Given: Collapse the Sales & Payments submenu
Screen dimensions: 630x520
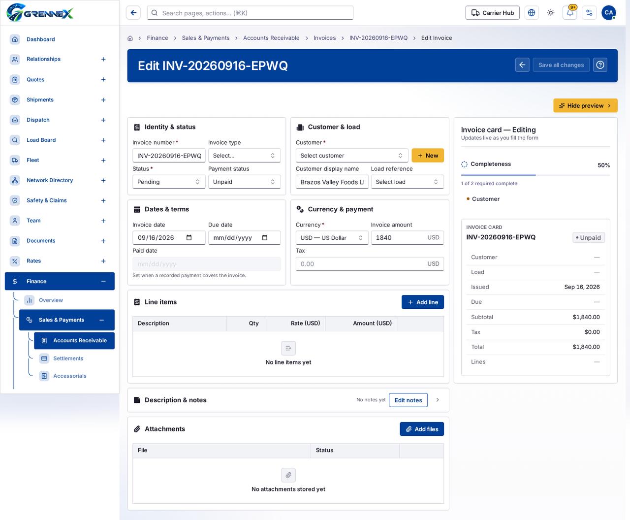Looking at the screenshot, I should coord(102,320).
